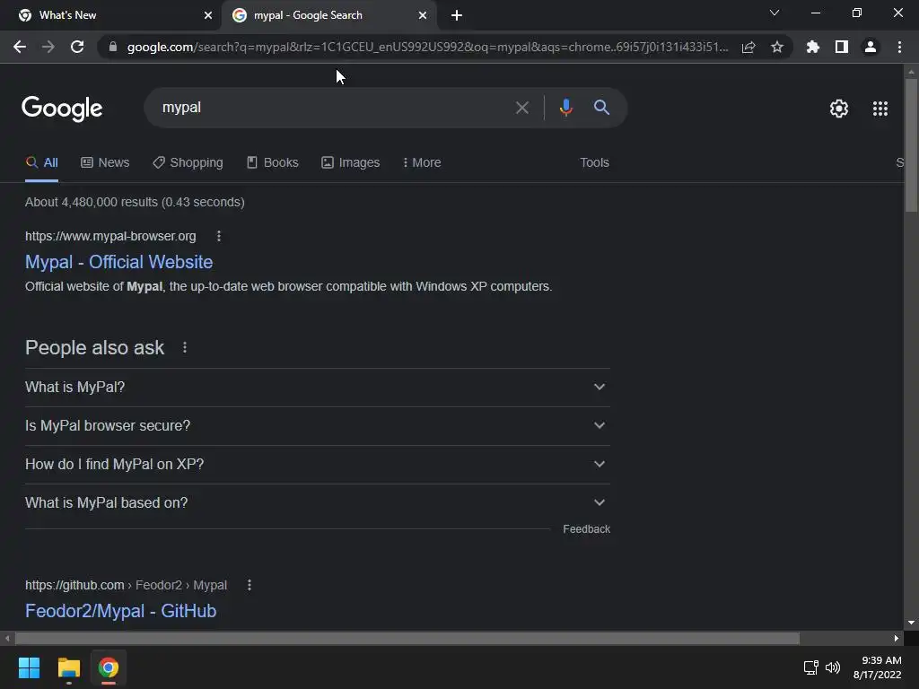
Task: Close the What's New tab
Action: pyautogui.click(x=208, y=15)
